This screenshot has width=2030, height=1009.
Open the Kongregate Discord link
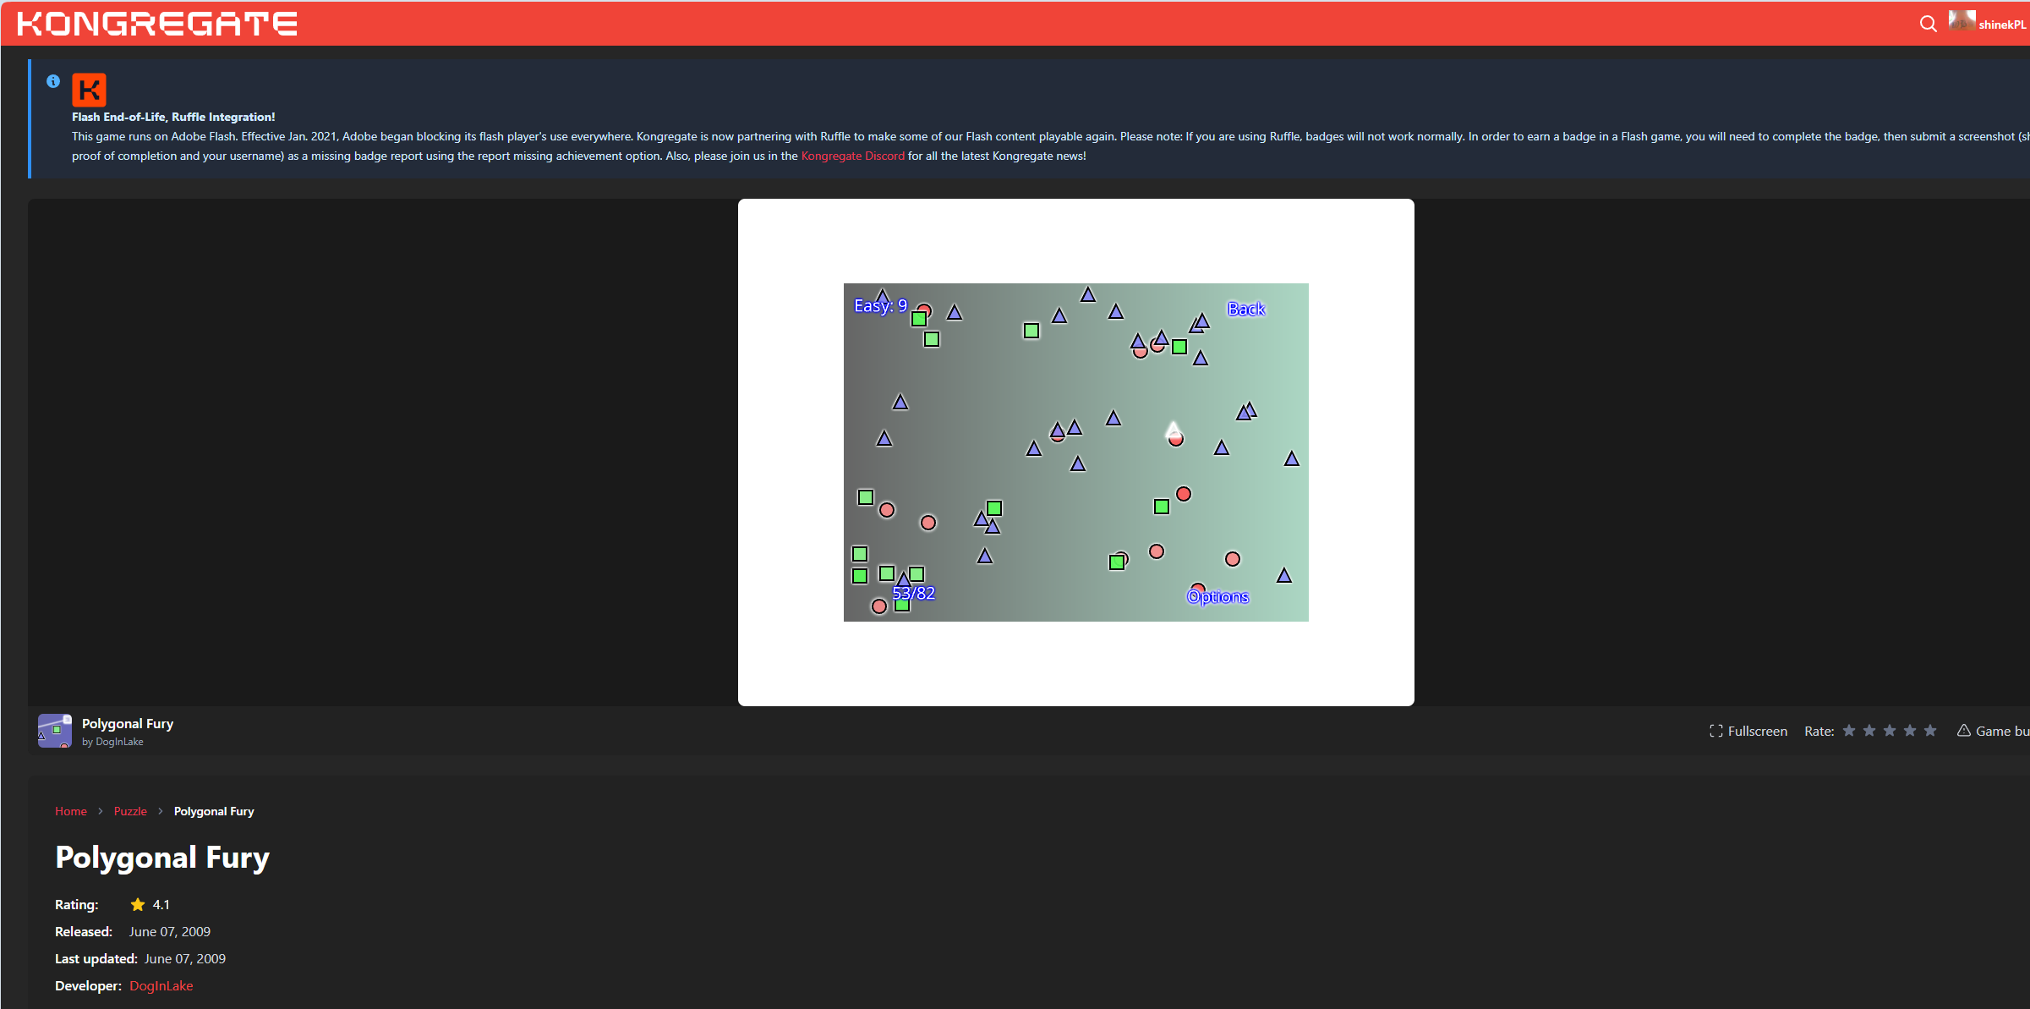pos(852,156)
